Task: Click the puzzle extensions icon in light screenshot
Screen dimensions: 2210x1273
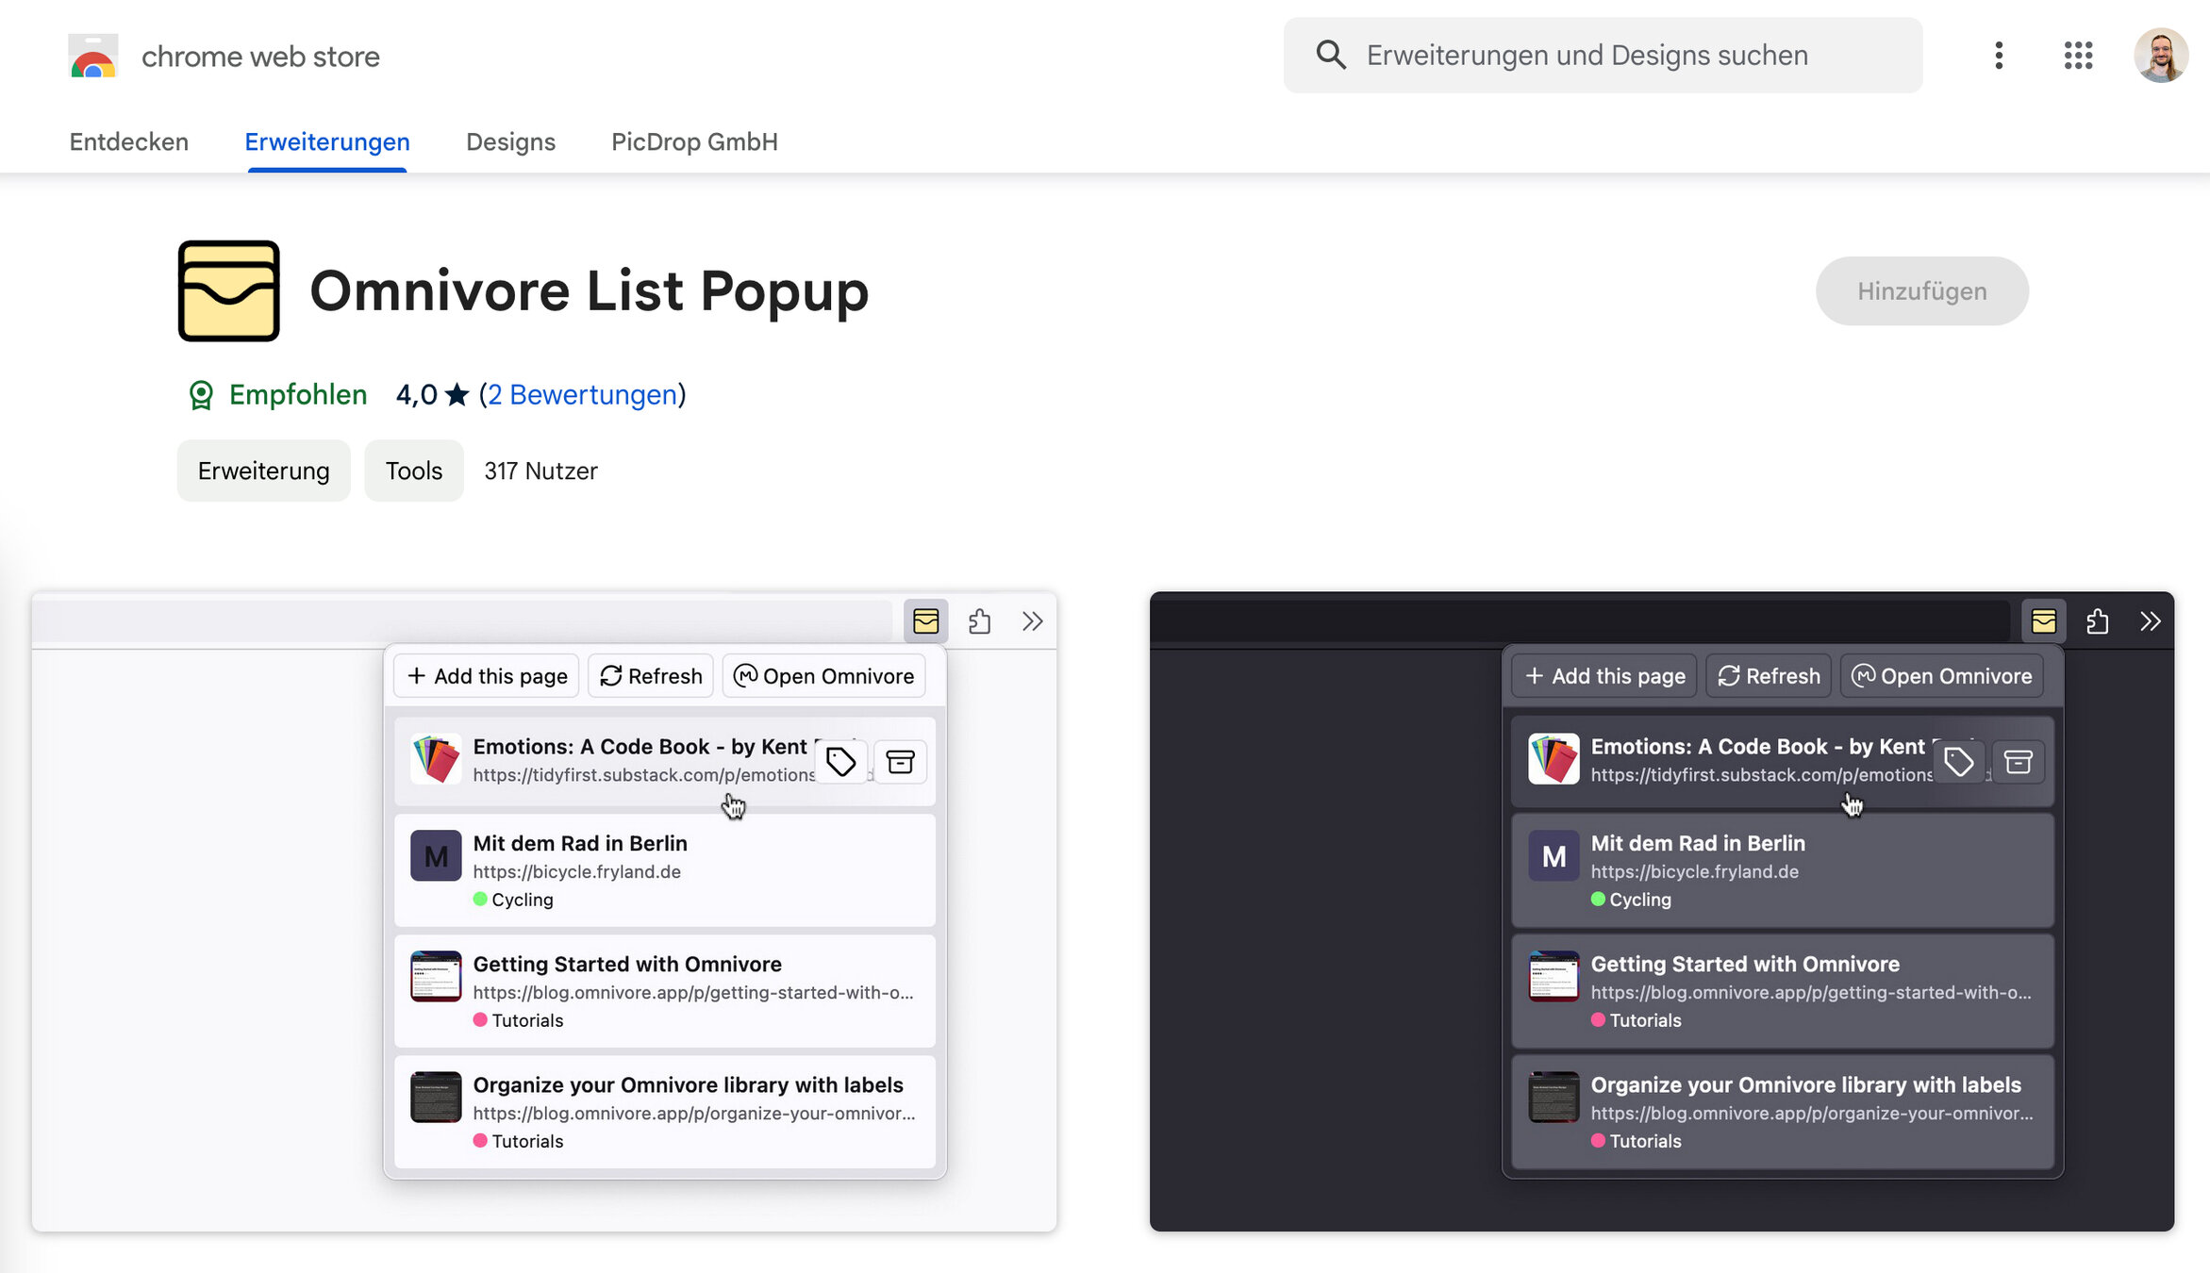Action: point(979,621)
